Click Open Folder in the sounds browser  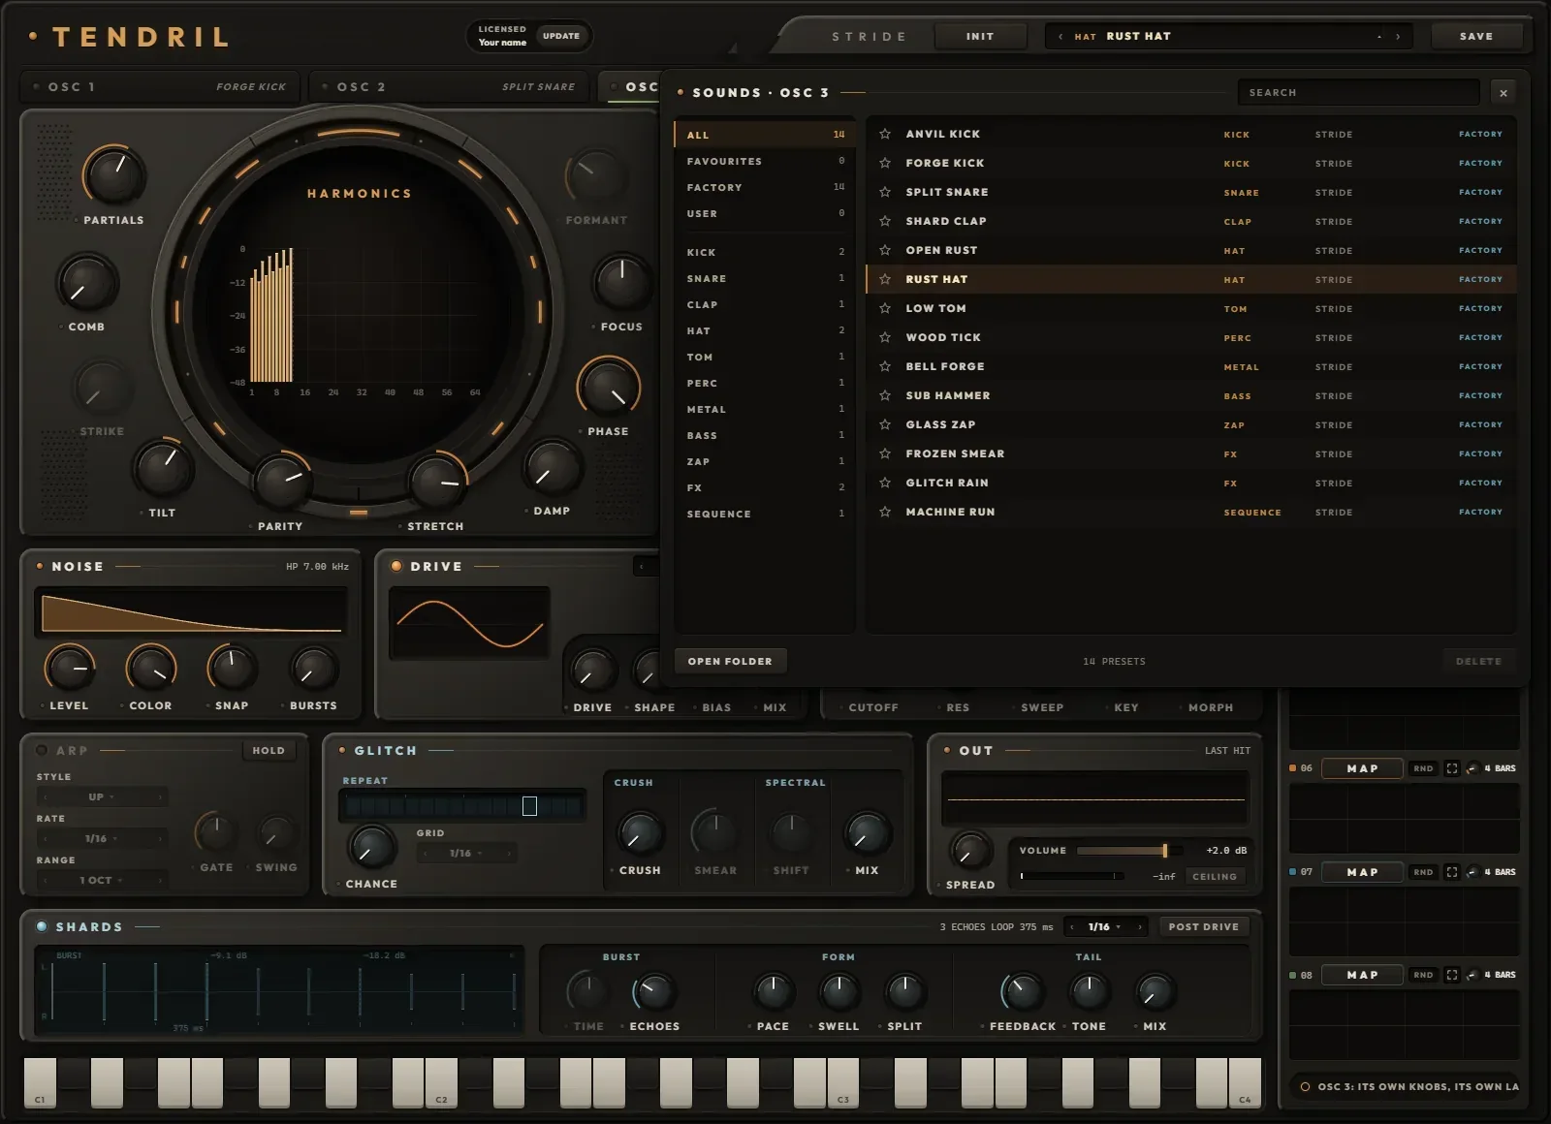(x=730, y=661)
